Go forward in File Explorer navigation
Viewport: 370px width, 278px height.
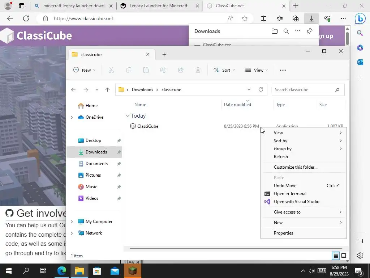pyautogui.click(x=86, y=90)
